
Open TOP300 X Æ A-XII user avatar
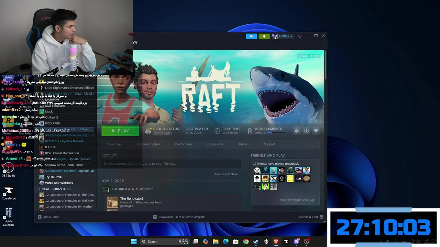click(x=106, y=189)
